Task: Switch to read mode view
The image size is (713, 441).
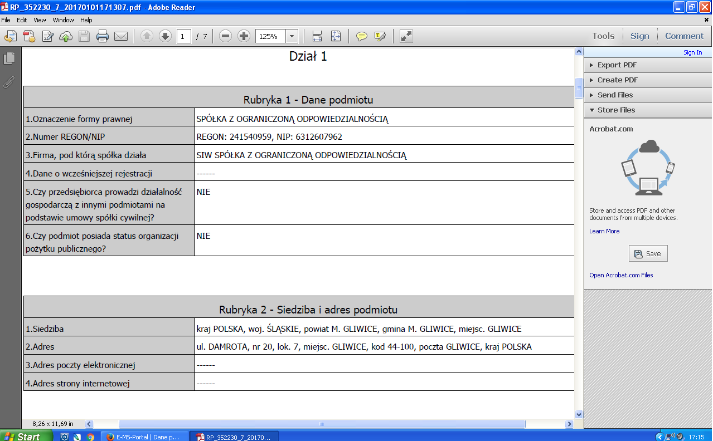Action: 406,36
